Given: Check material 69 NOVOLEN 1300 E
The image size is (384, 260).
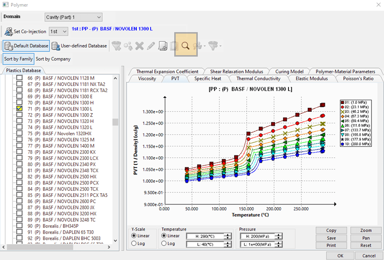Looking at the screenshot, I should coord(19,96).
